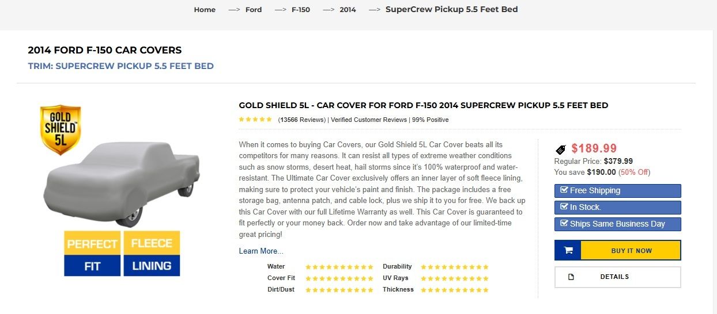Click the In Stock checkbox

pyautogui.click(x=564, y=207)
